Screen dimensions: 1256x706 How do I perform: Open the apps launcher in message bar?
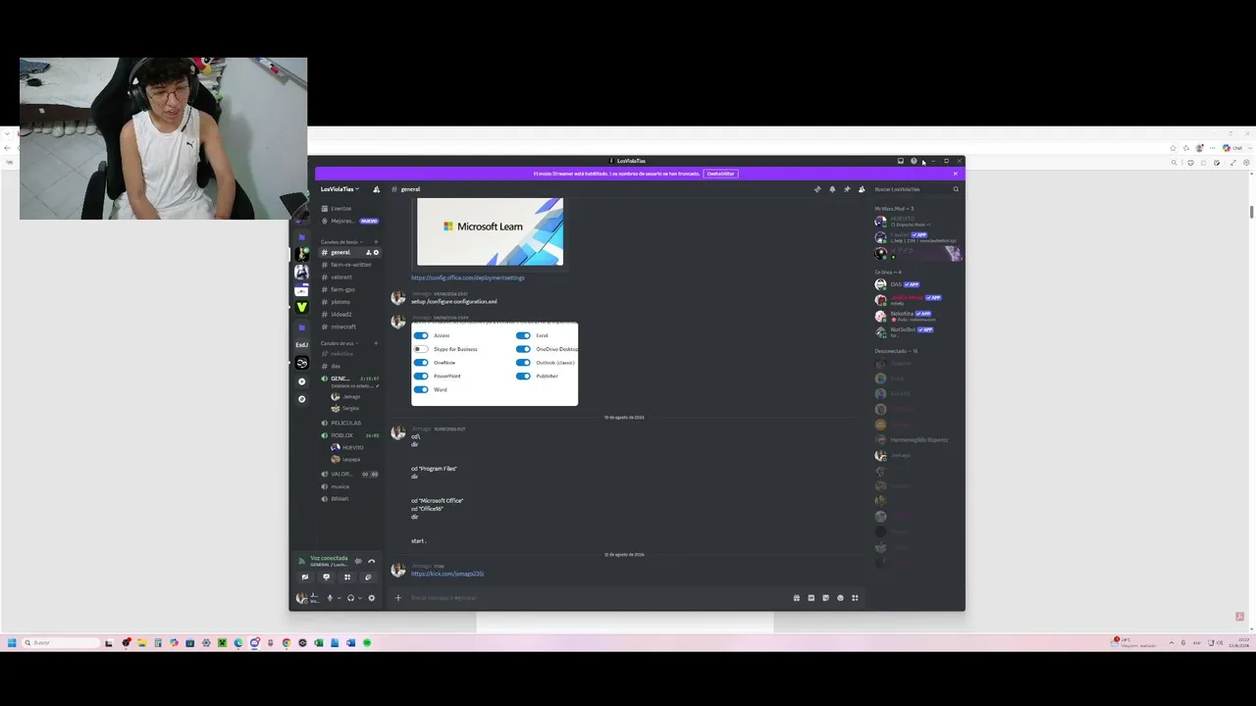click(855, 598)
